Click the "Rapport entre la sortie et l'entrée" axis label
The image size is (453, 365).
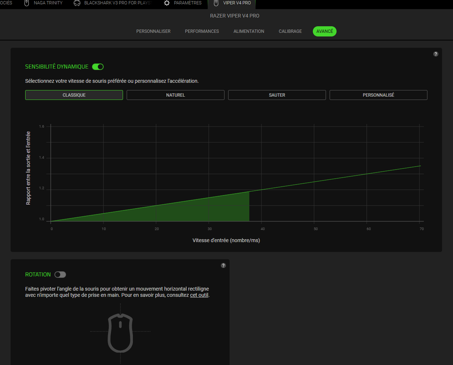pyautogui.click(x=28, y=168)
